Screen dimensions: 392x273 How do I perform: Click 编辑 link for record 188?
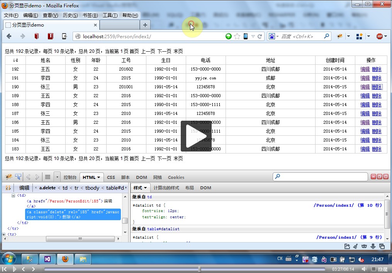[x=365, y=105]
